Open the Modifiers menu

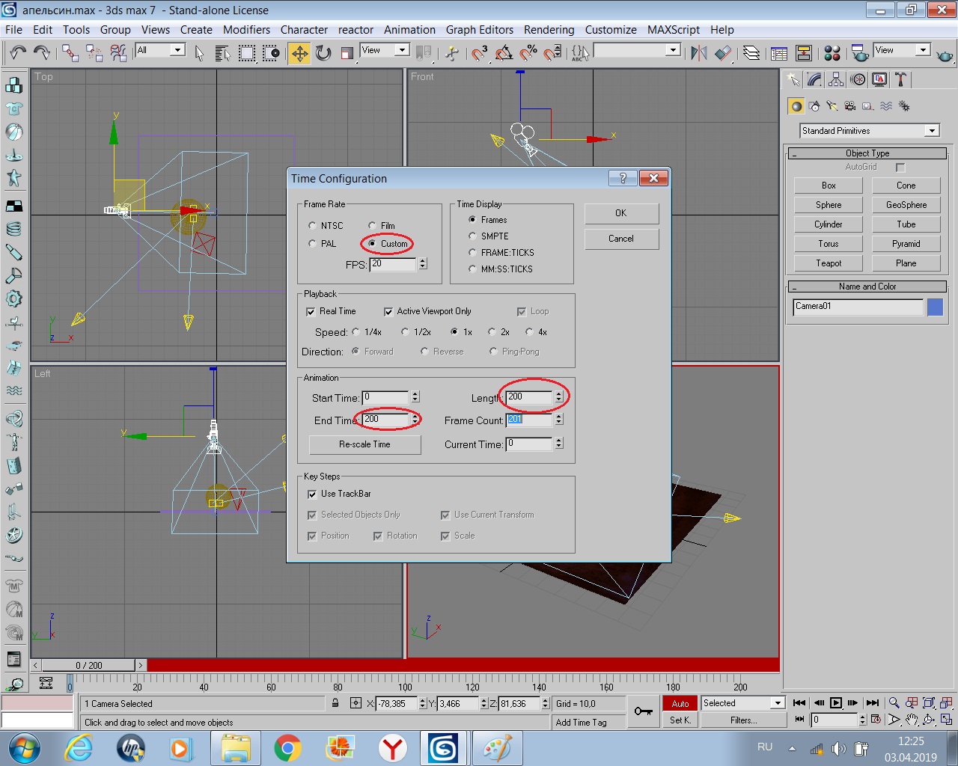[246, 30]
